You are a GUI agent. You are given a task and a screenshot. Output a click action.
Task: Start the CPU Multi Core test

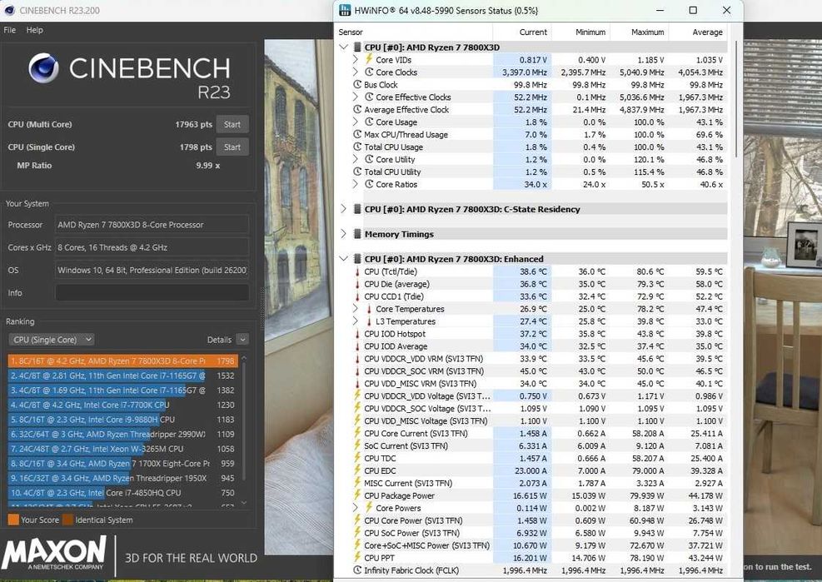tap(232, 124)
